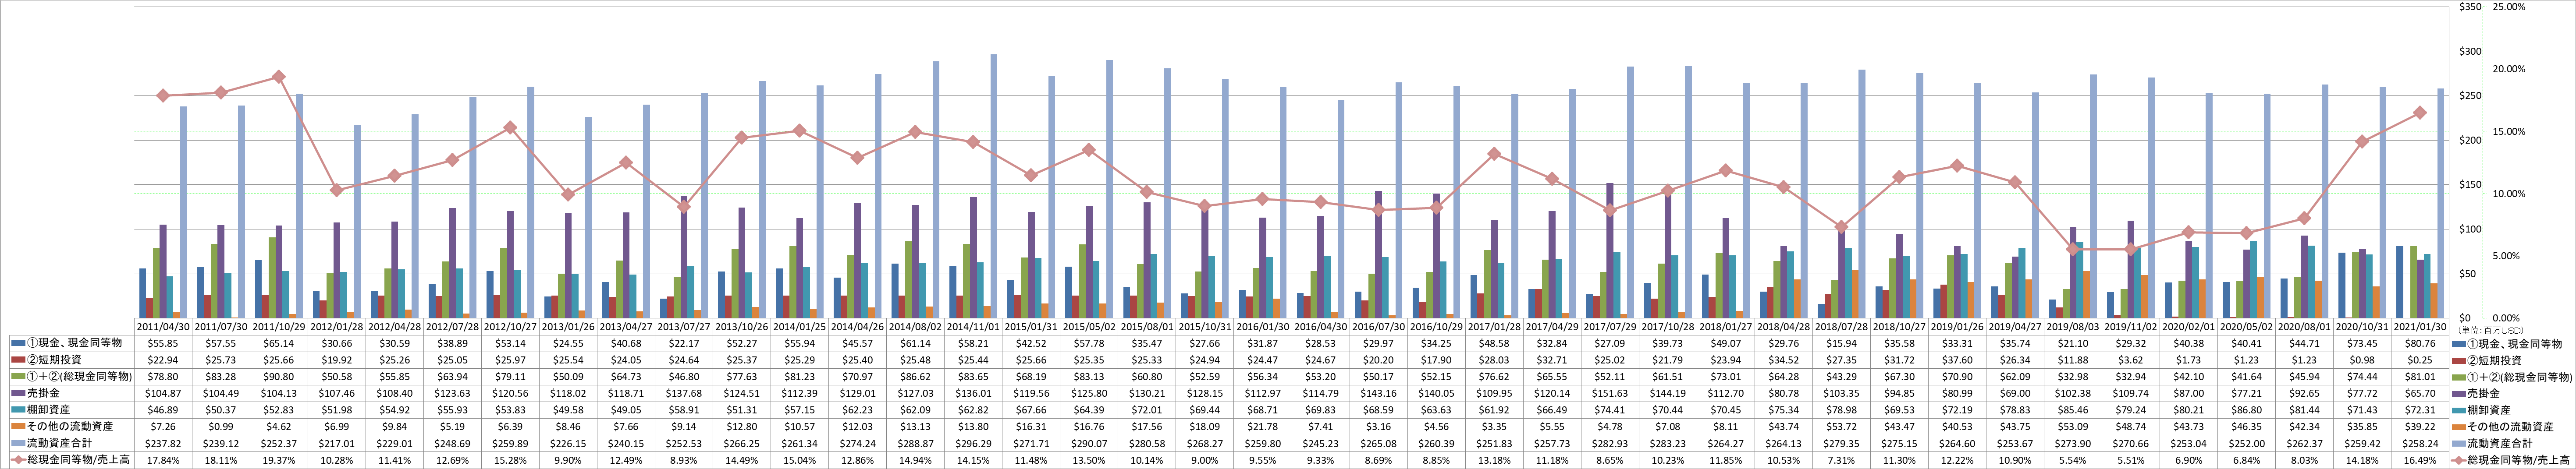The image size is (2576, 469).
Task: Click the ratio line marker above 2021/01/30
Action: click(x=2421, y=113)
